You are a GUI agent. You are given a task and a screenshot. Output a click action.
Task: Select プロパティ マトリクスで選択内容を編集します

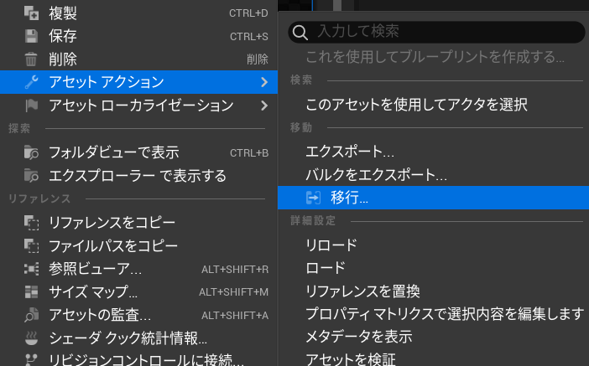coord(434,314)
